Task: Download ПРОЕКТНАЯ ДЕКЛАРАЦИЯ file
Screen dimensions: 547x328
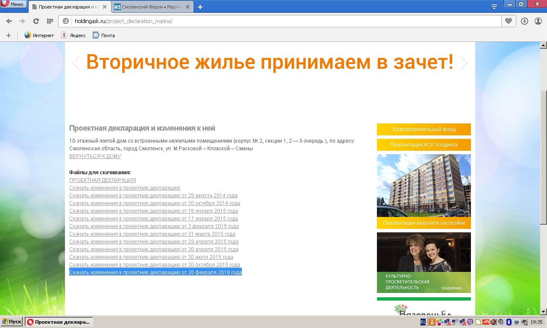Action: [x=103, y=180]
